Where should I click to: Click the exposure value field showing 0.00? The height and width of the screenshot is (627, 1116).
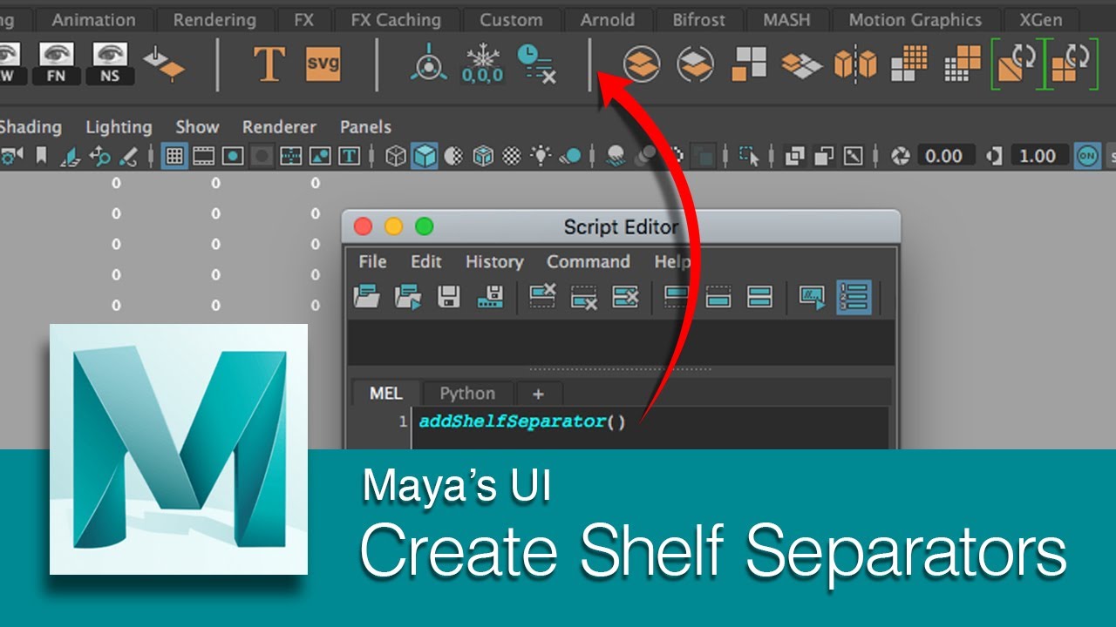[x=944, y=156]
